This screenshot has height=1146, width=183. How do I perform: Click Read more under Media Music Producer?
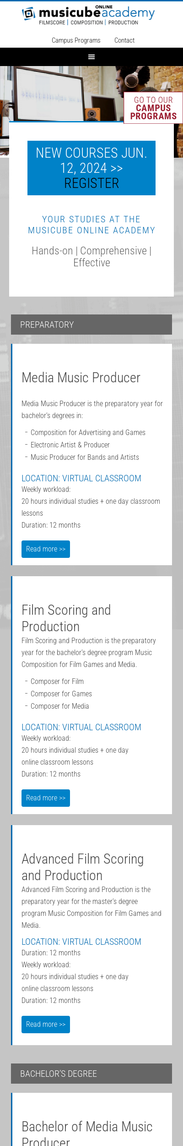coord(46,549)
